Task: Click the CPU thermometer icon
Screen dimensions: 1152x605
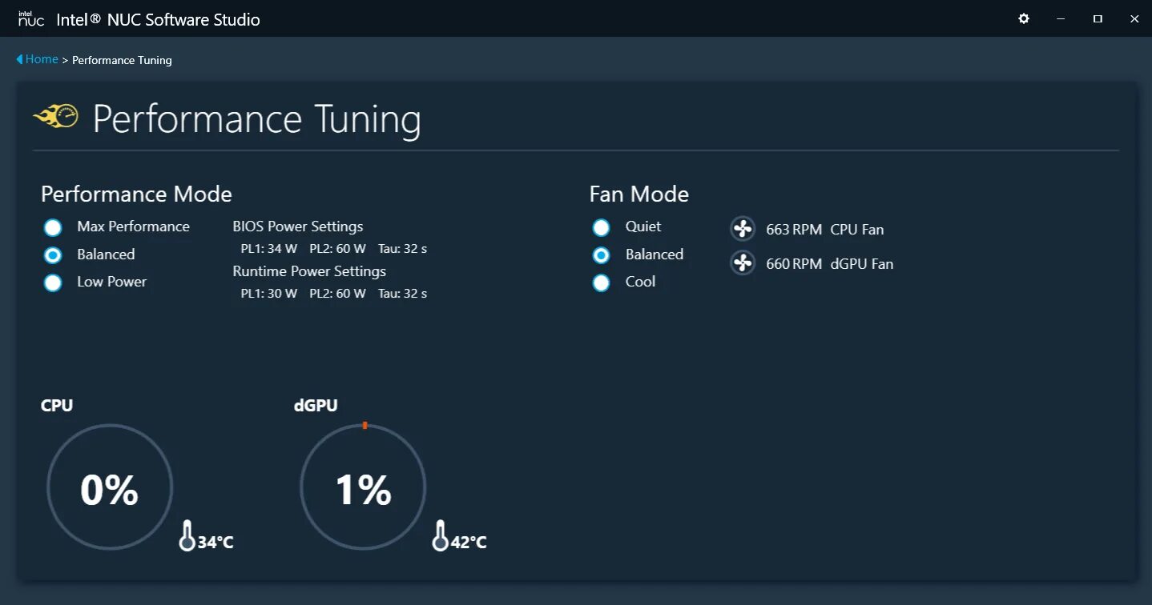Action: click(187, 535)
